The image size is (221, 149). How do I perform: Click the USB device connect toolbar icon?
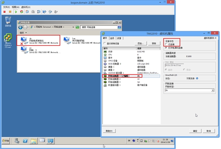pyautogui.click(x=56, y=12)
